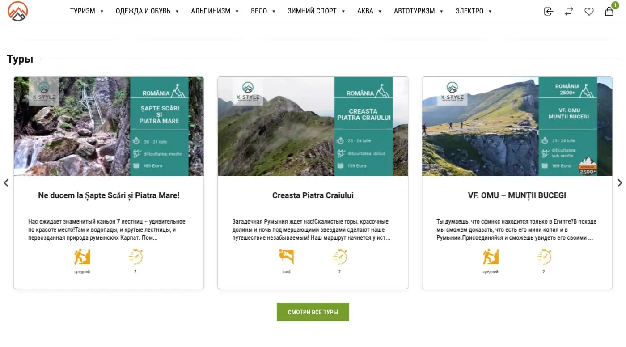Screen dimensions: 626x347
Task: Open the Creasta Piatra Craiului tour title
Action: coord(313,195)
